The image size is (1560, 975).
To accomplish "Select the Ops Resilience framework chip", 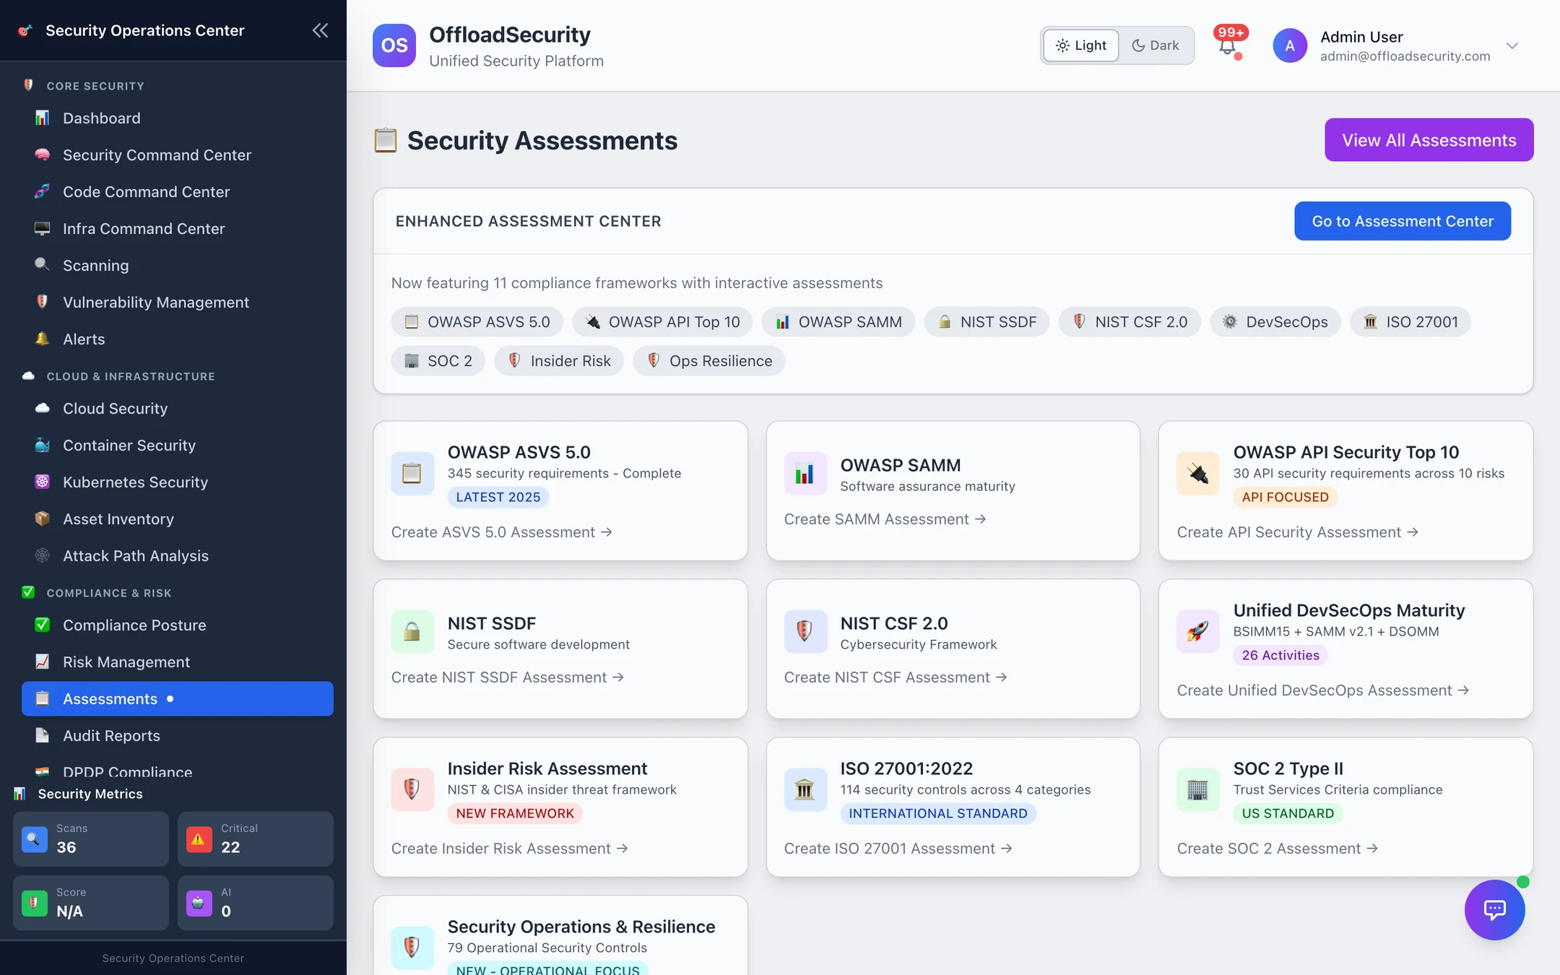I will (x=709, y=361).
